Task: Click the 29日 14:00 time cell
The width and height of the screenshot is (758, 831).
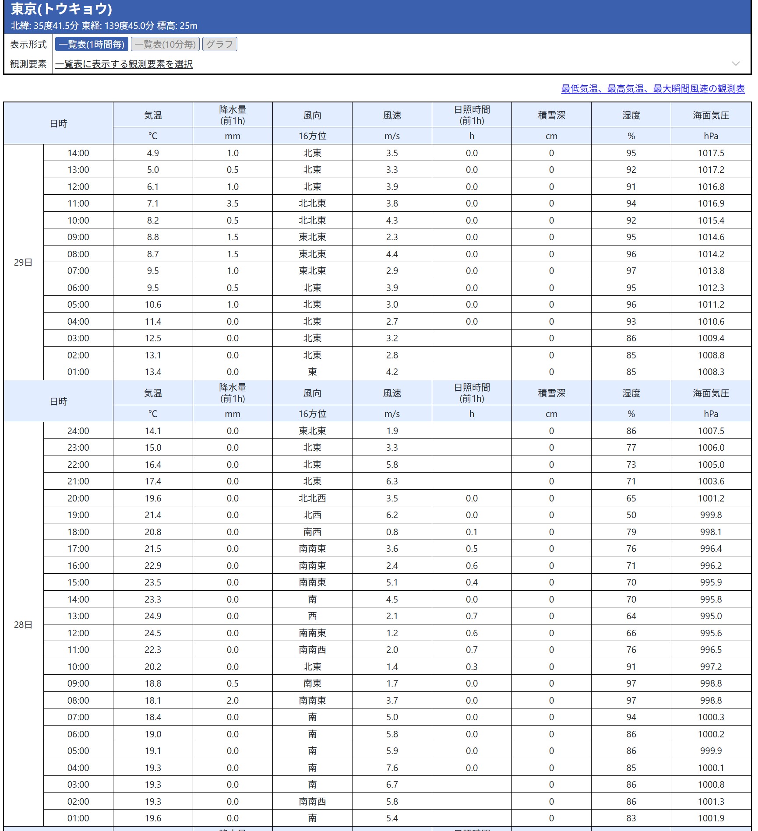Action: 78,153
